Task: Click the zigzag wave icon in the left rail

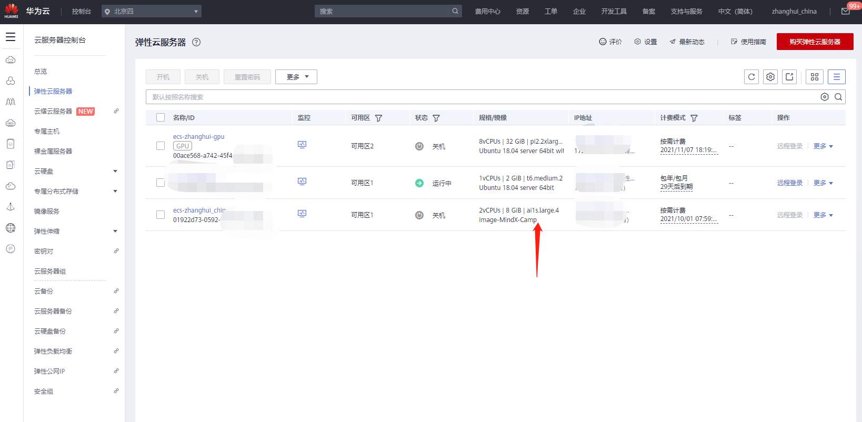Action: coord(11,102)
